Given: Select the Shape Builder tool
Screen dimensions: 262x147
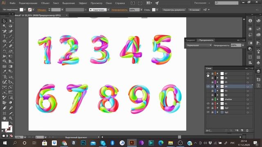Looking at the screenshot, I should pos(5,61).
